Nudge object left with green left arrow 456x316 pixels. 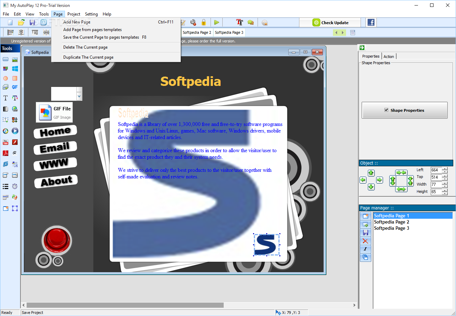click(363, 180)
